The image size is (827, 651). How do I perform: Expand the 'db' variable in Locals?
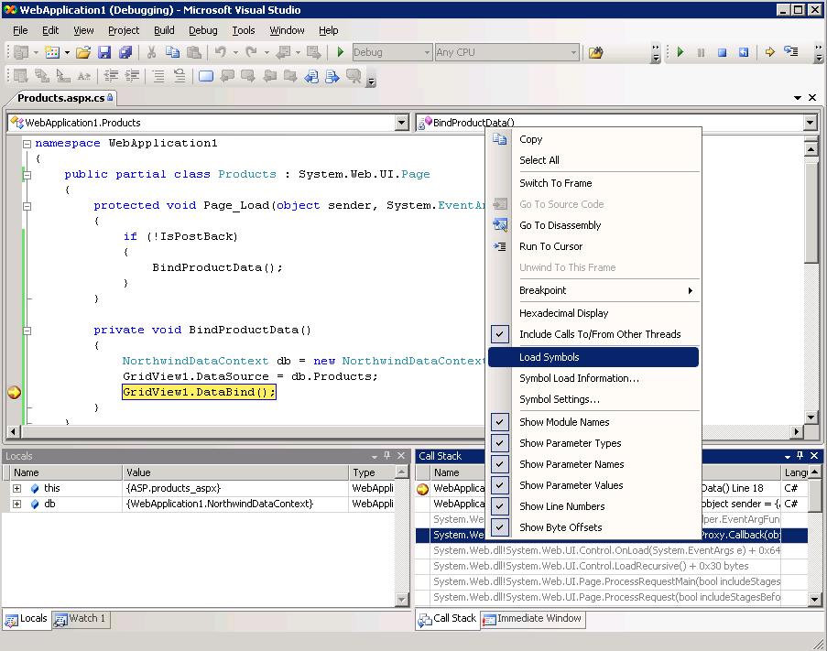tap(16, 504)
